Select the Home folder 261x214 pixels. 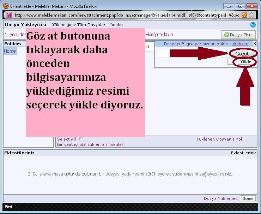10,51
